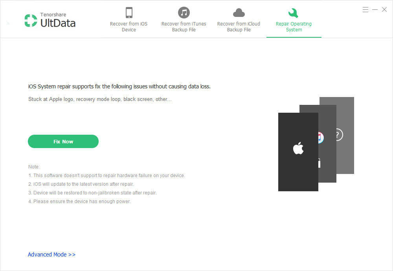Start the repair with Fix Now
Image resolution: width=393 pixels, height=271 pixels.
tap(63, 141)
